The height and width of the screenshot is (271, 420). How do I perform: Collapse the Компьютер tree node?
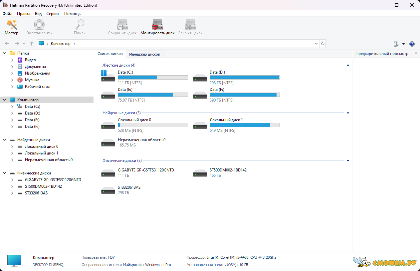pos(5,100)
